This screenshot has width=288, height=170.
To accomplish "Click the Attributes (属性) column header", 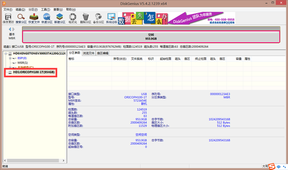I will [247, 59].
